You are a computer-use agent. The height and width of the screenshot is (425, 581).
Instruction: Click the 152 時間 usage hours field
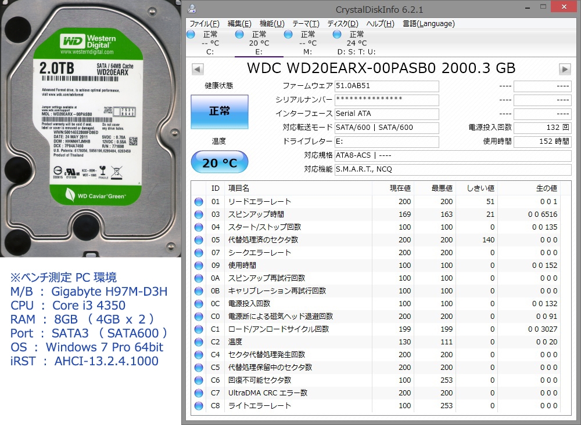[543, 141]
